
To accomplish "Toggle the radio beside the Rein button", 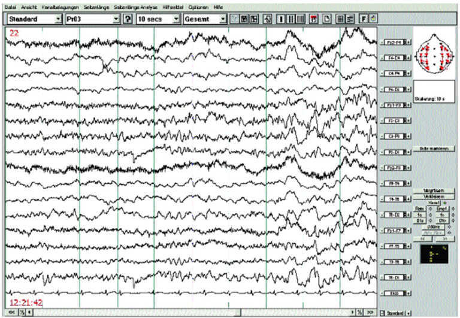I will 431,209.
